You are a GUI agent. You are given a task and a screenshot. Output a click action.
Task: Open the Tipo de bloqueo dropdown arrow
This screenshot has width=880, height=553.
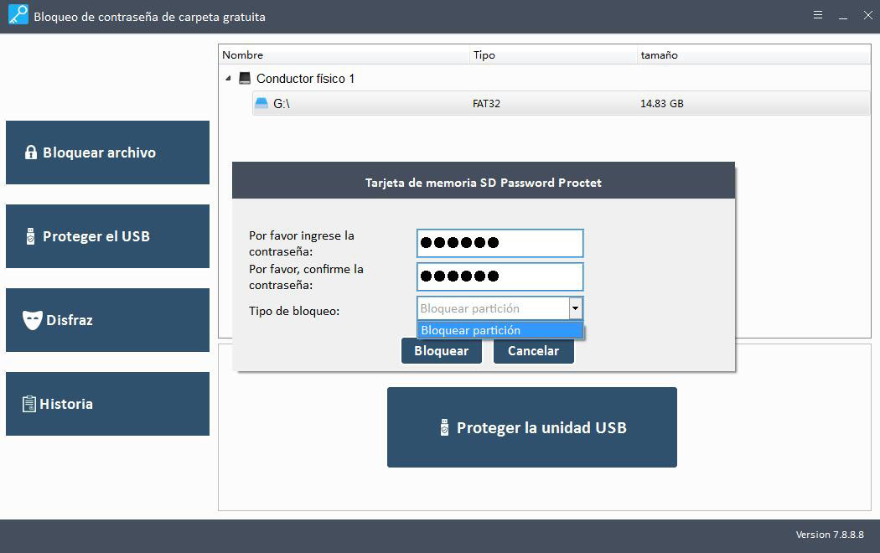tap(575, 308)
